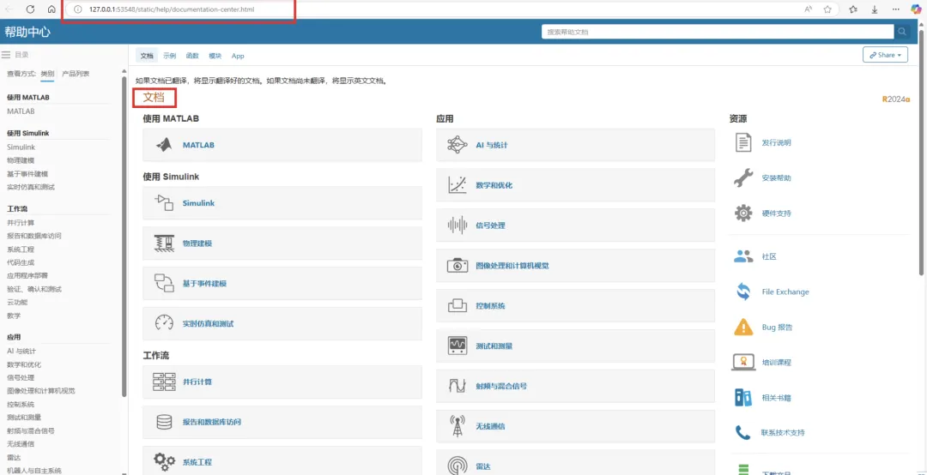This screenshot has height=475, width=927.
Task: Open the browser read aloud icon
Action: 808,9
